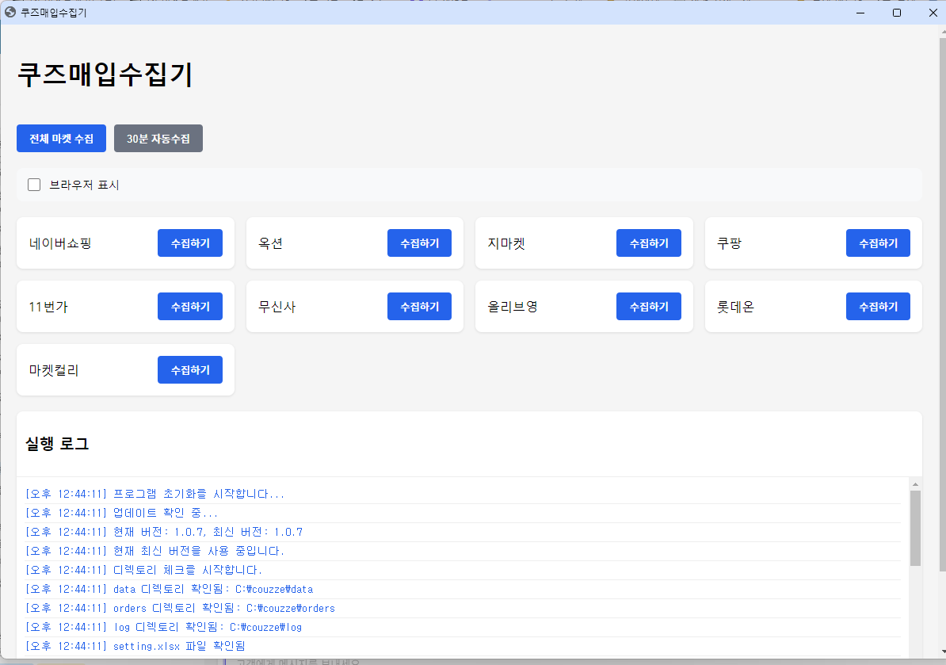946x665 pixels.
Task: Select log line 디렉토리 체크를 시작합니다
Action: [x=463, y=570]
